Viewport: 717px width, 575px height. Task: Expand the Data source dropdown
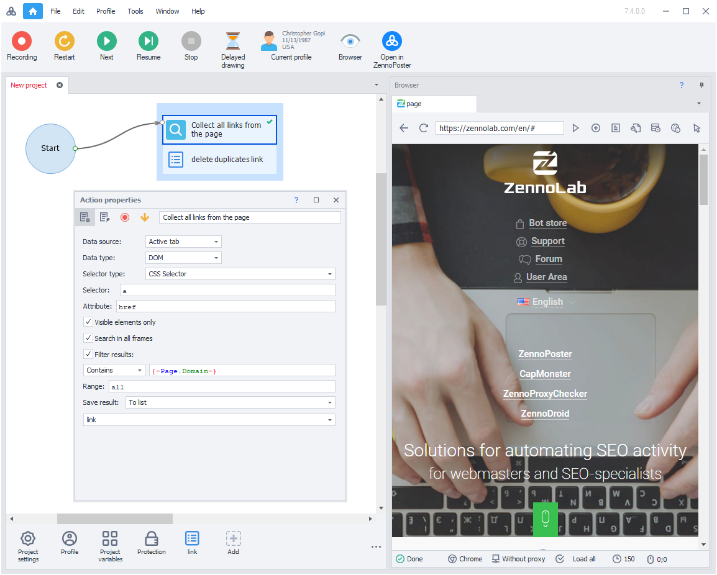pyautogui.click(x=184, y=242)
